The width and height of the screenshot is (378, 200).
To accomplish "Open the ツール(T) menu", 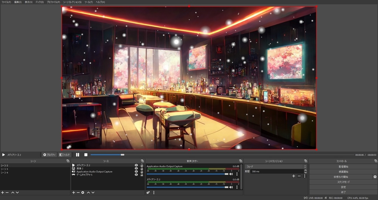I will (89, 2).
